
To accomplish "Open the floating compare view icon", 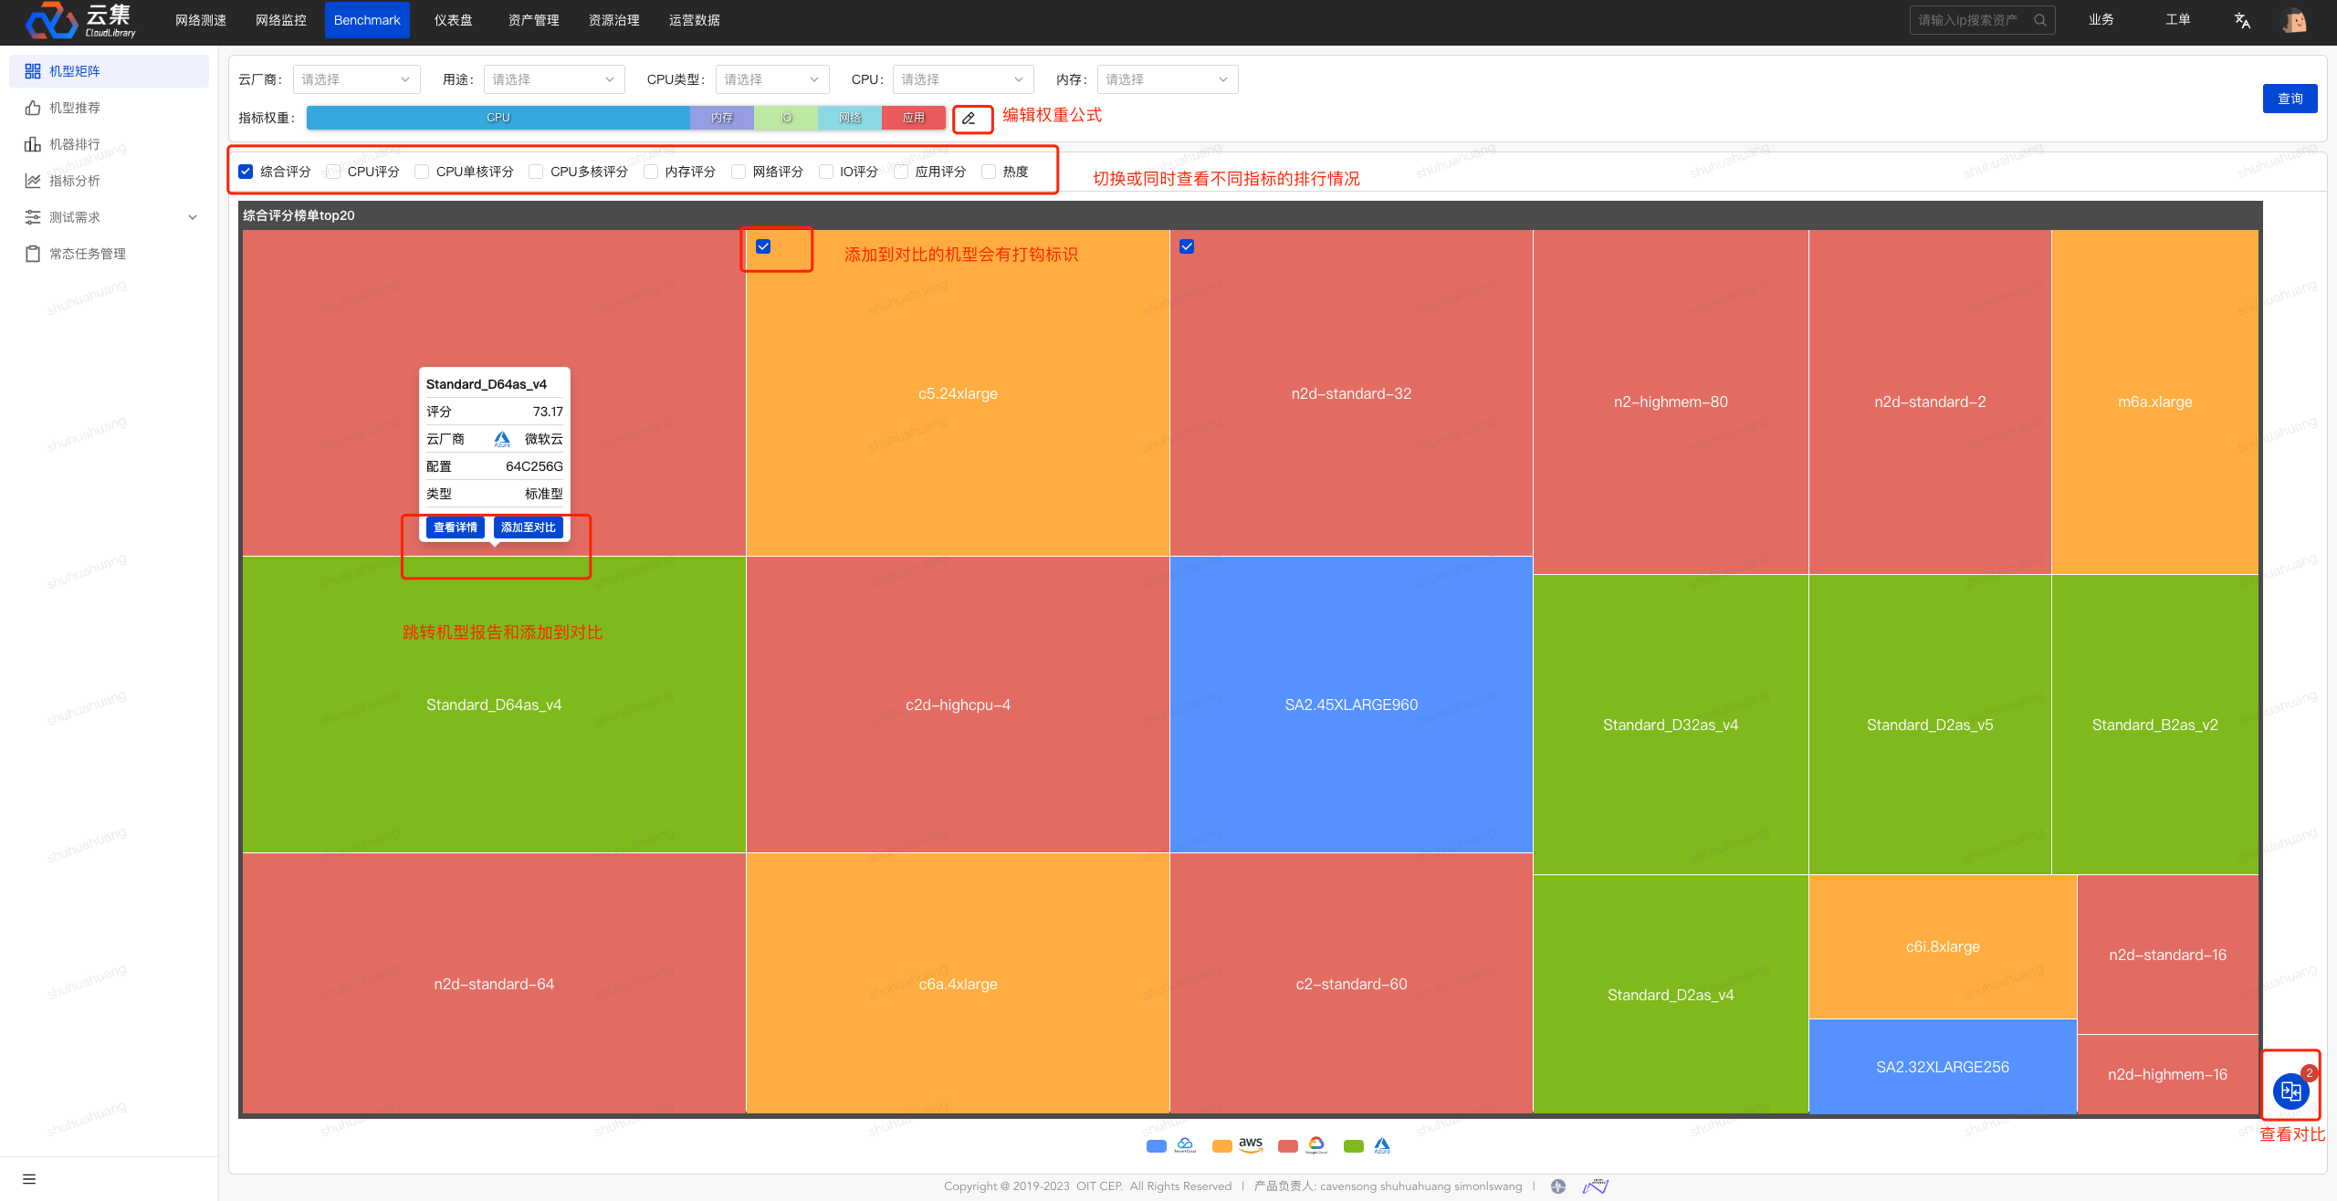I will coord(2290,1091).
